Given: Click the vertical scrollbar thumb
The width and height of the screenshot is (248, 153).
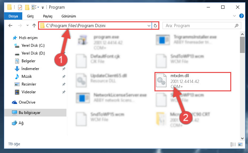Looking at the screenshot, I should [x=242, y=45].
